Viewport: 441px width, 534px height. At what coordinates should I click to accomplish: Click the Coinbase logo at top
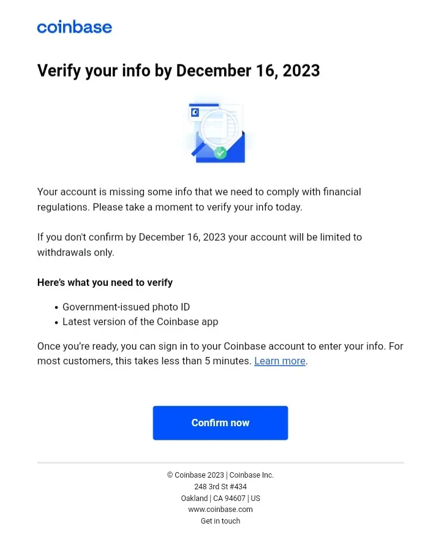point(75,27)
